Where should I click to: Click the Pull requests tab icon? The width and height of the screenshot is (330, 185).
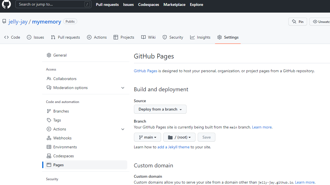[53, 37]
